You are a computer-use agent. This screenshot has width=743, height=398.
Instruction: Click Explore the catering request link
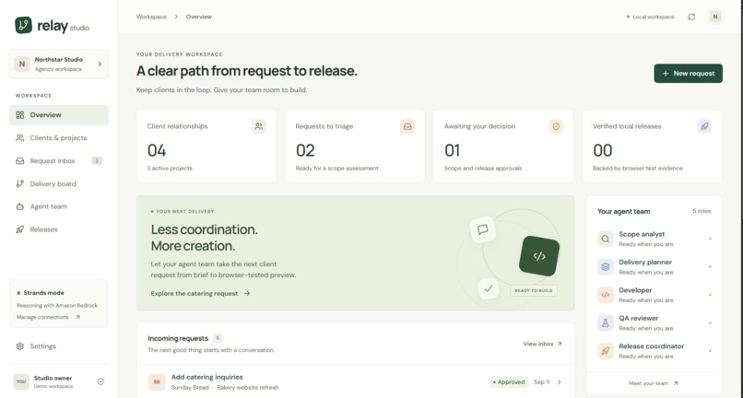tap(200, 293)
